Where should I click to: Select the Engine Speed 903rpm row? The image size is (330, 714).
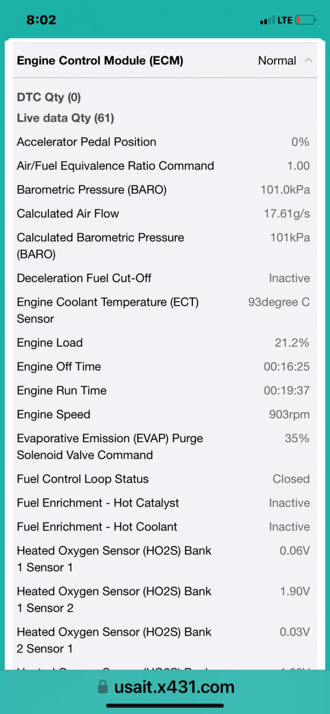(165, 415)
